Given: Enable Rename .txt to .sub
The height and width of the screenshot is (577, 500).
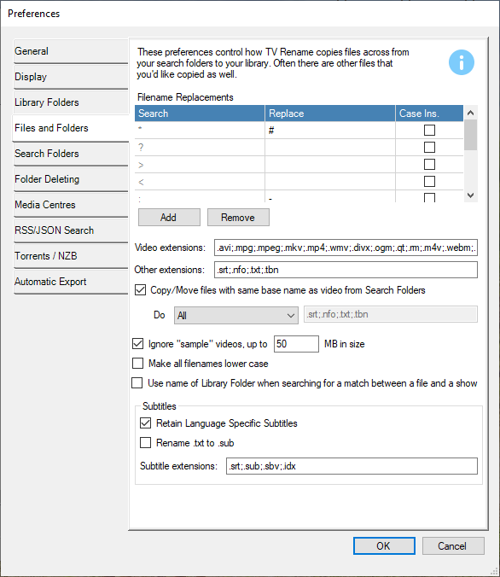Looking at the screenshot, I should point(145,443).
